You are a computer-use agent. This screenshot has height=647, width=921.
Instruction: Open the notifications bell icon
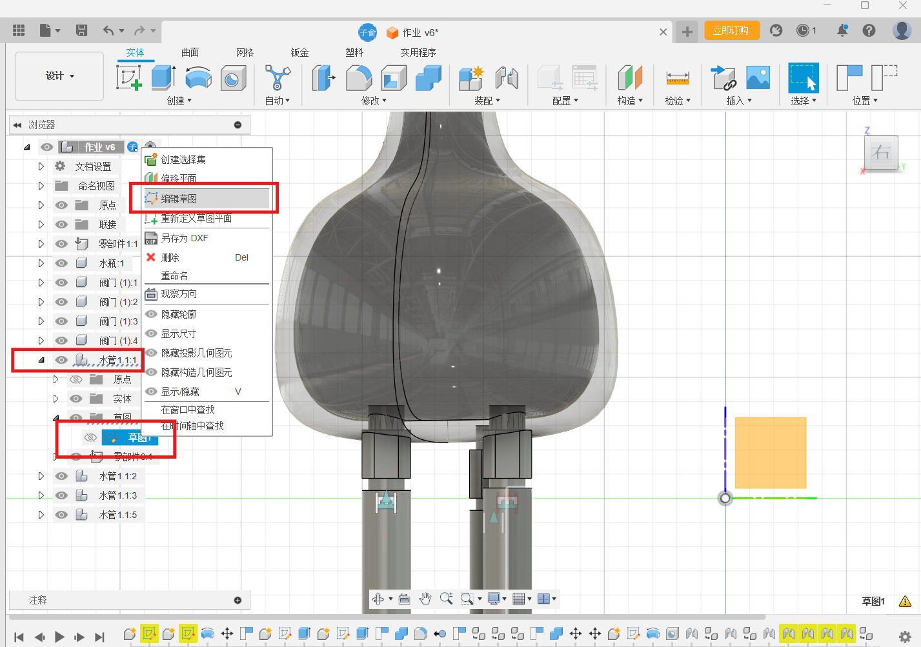click(x=842, y=30)
